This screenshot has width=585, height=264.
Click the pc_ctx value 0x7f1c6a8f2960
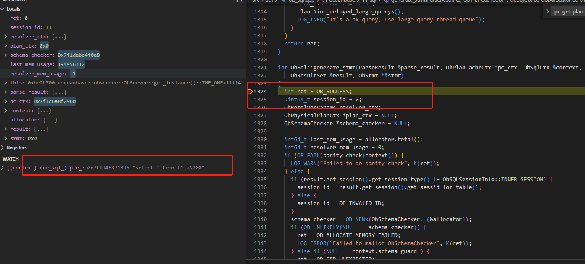tap(55, 101)
